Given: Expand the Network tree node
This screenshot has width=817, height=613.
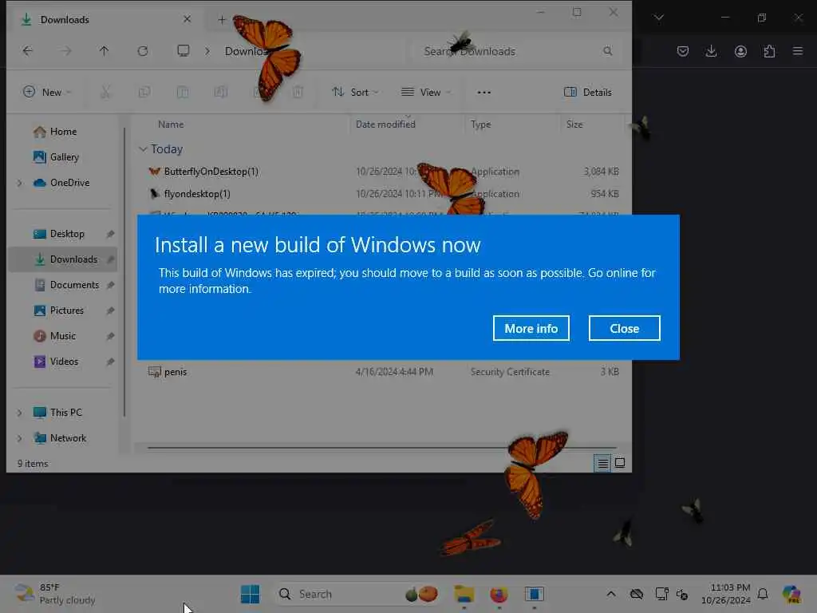Looking at the screenshot, I should coord(20,438).
